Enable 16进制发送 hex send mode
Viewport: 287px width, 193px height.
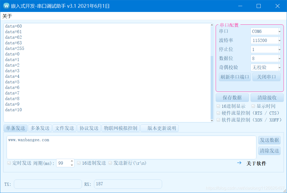click(x=79, y=163)
